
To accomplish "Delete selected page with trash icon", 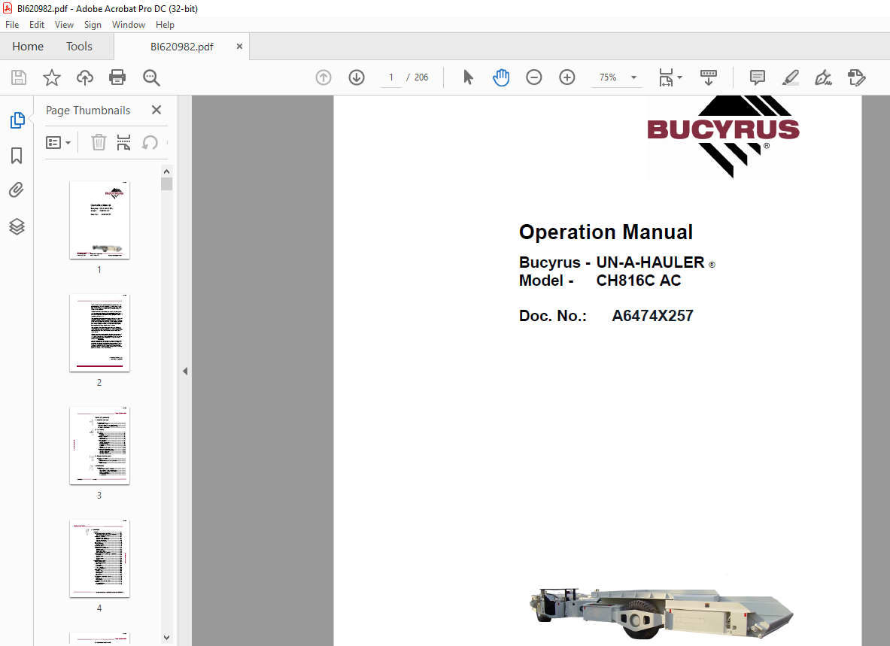I will point(99,142).
